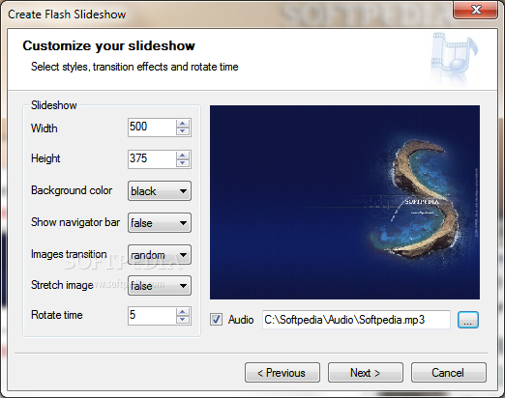
Task: Increase Width with the up arrow
Action: [183, 124]
